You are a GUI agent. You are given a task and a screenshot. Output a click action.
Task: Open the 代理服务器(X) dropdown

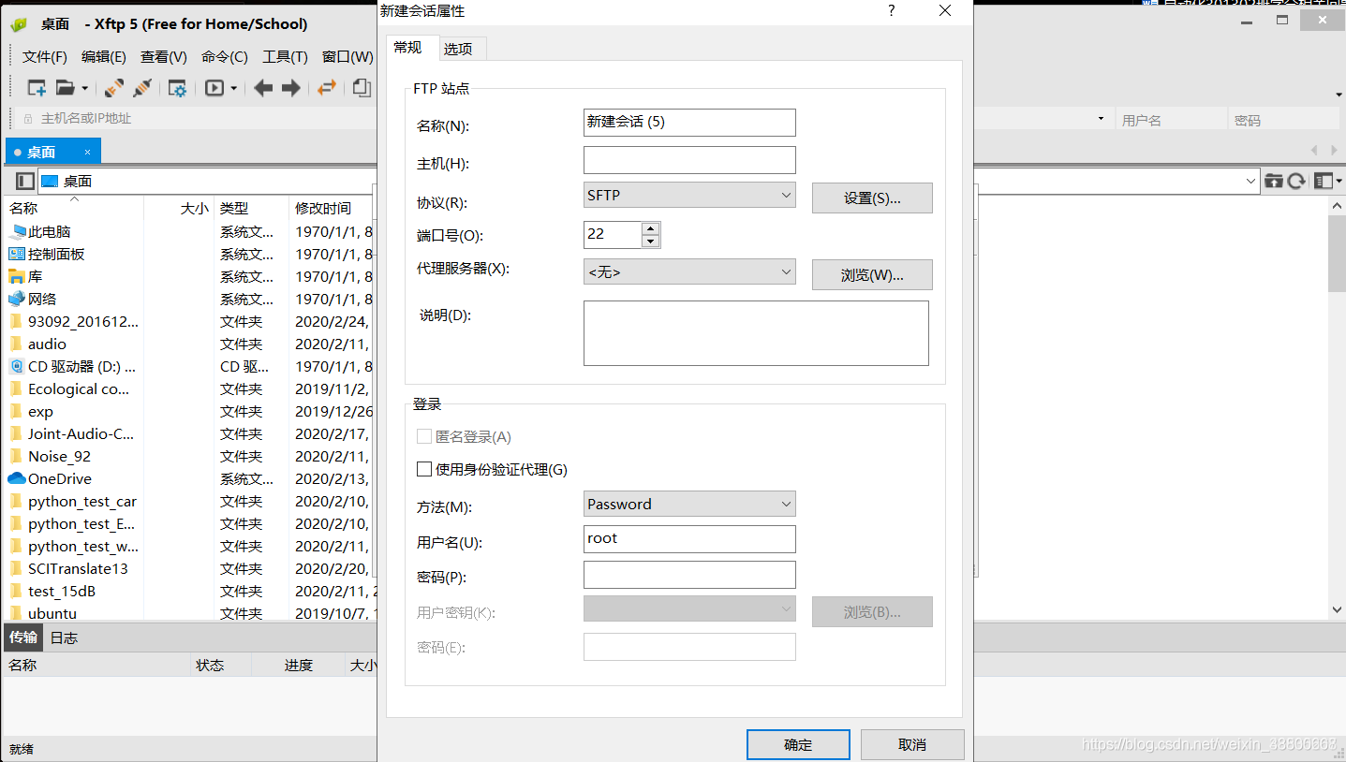(x=689, y=271)
